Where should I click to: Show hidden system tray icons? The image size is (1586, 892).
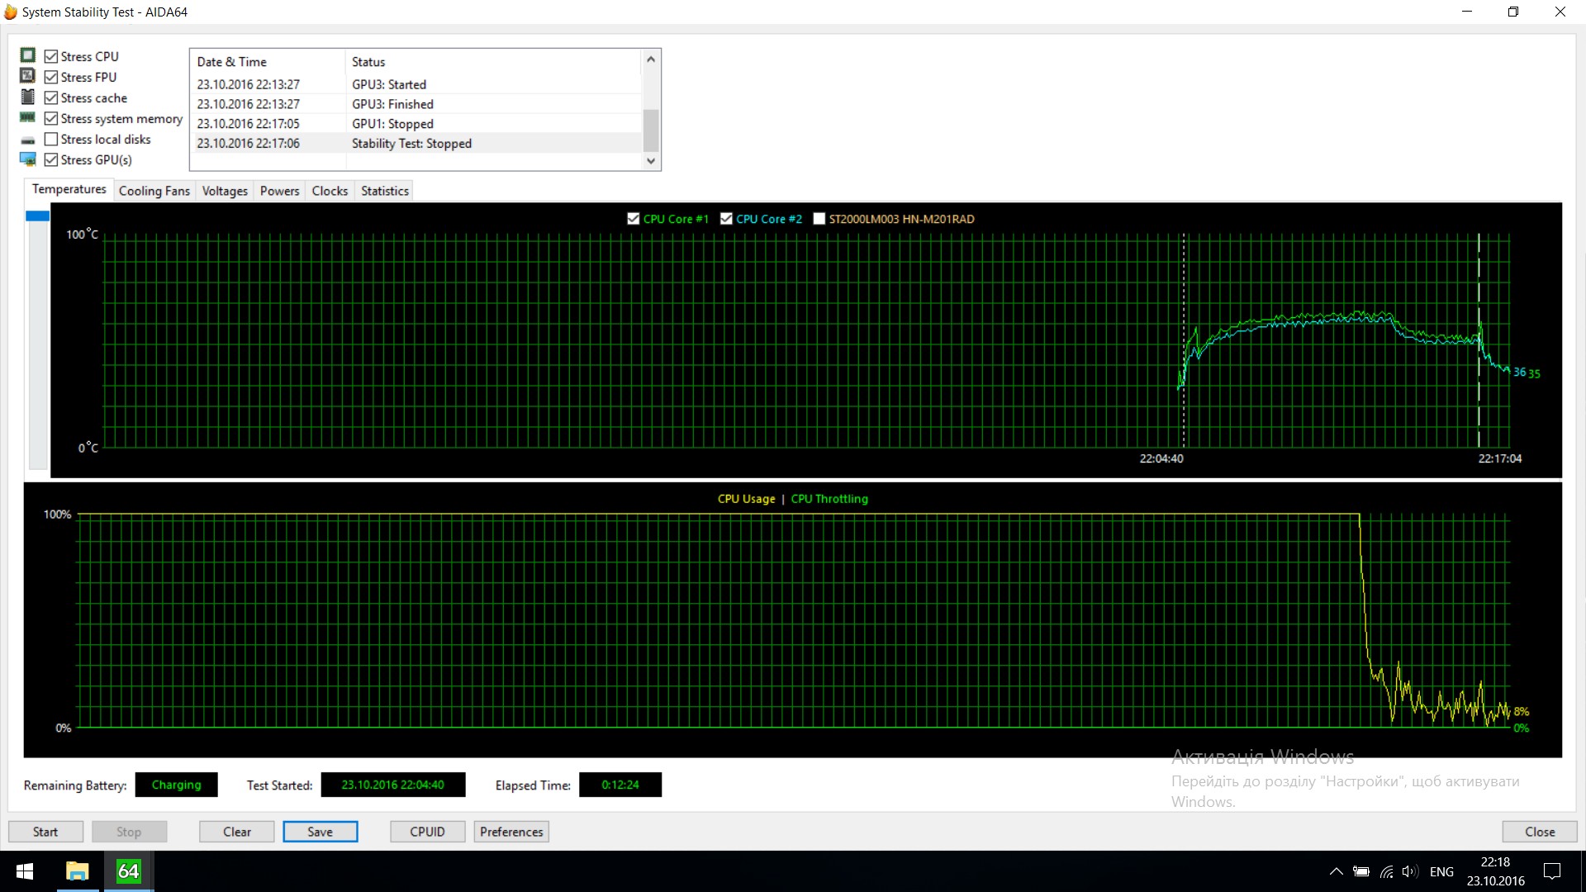pyautogui.click(x=1336, y=871)
